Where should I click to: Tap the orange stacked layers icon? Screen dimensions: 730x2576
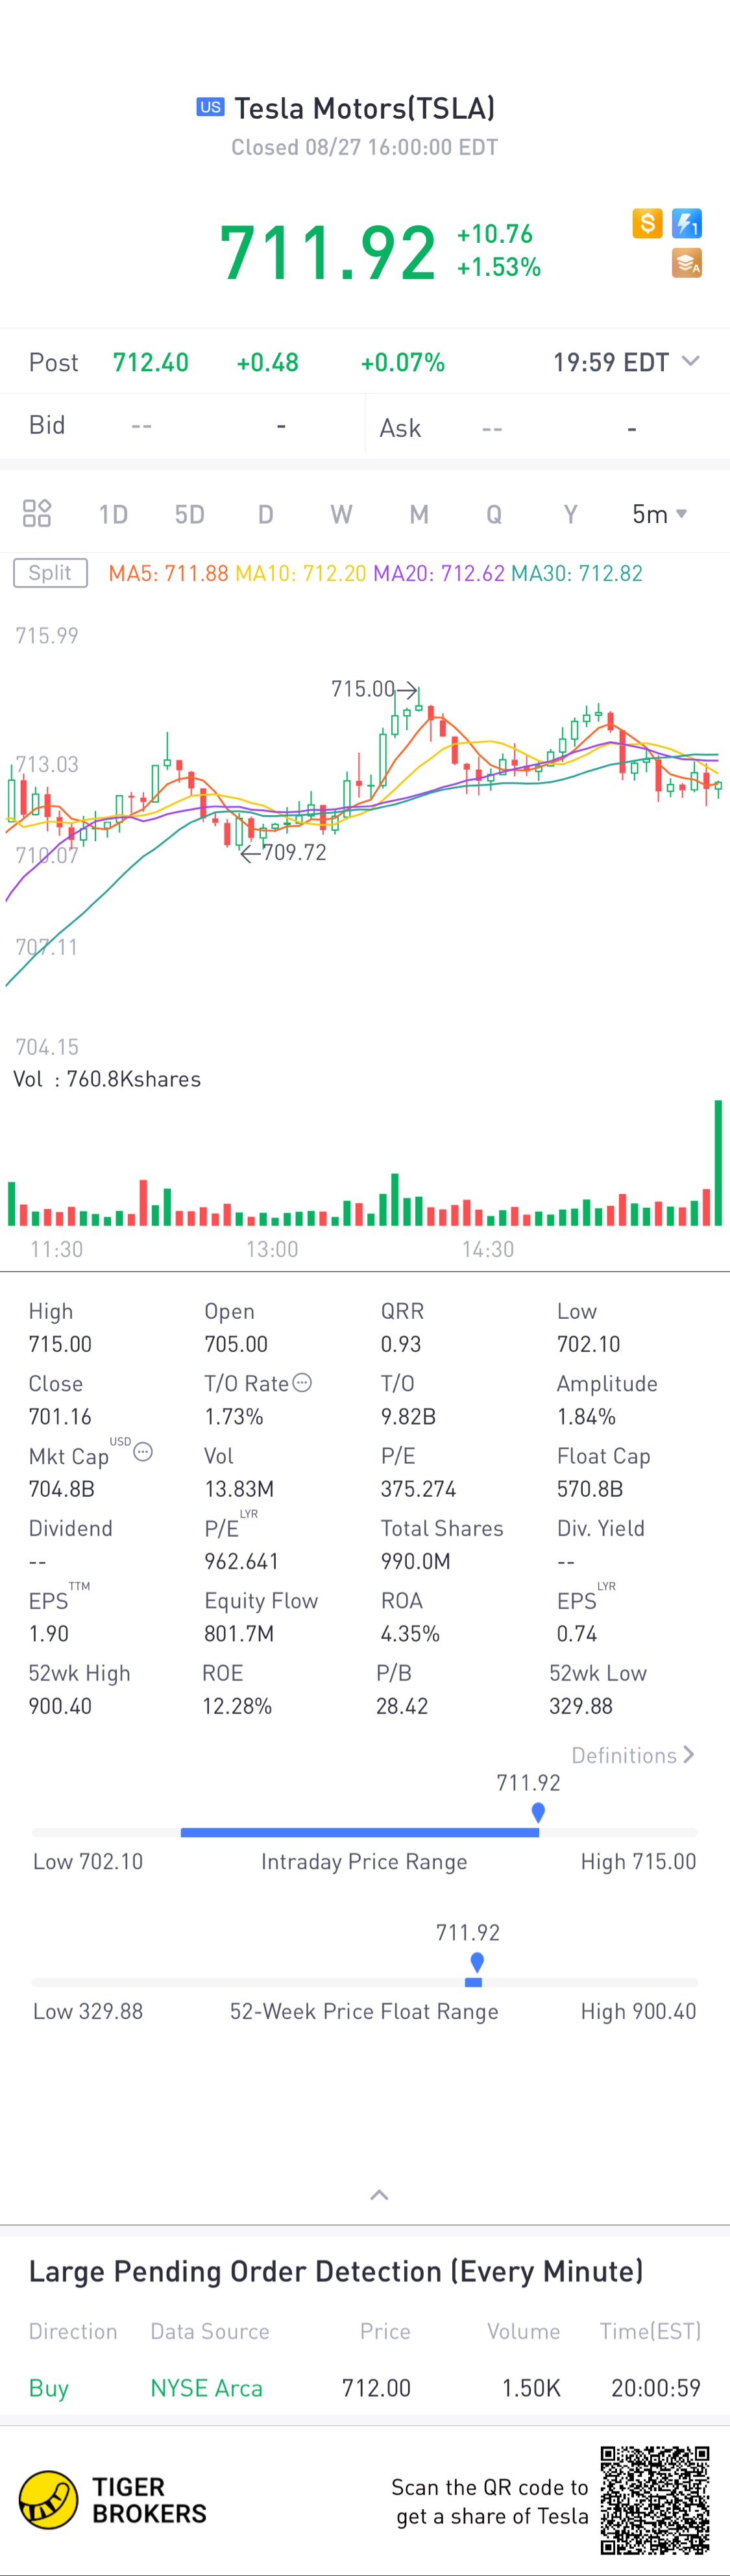(687, 263)
